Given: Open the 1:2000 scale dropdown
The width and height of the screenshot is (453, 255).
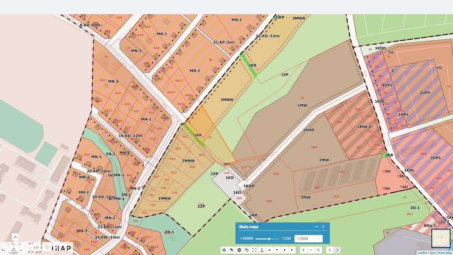Looking at the screenshot, I should [308, 238].
